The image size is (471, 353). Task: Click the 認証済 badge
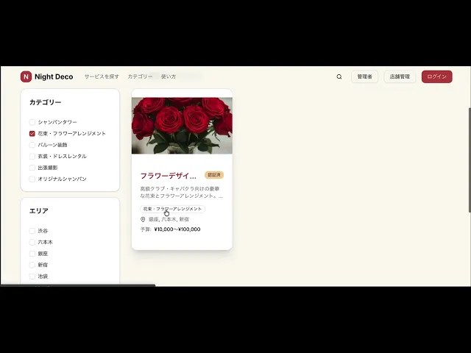click(214, 175)
